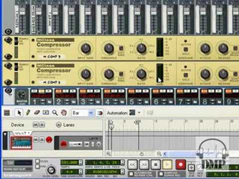Toggle Automation Override checkbox in transport
239x179 pixels.
(x=131, y=174)
